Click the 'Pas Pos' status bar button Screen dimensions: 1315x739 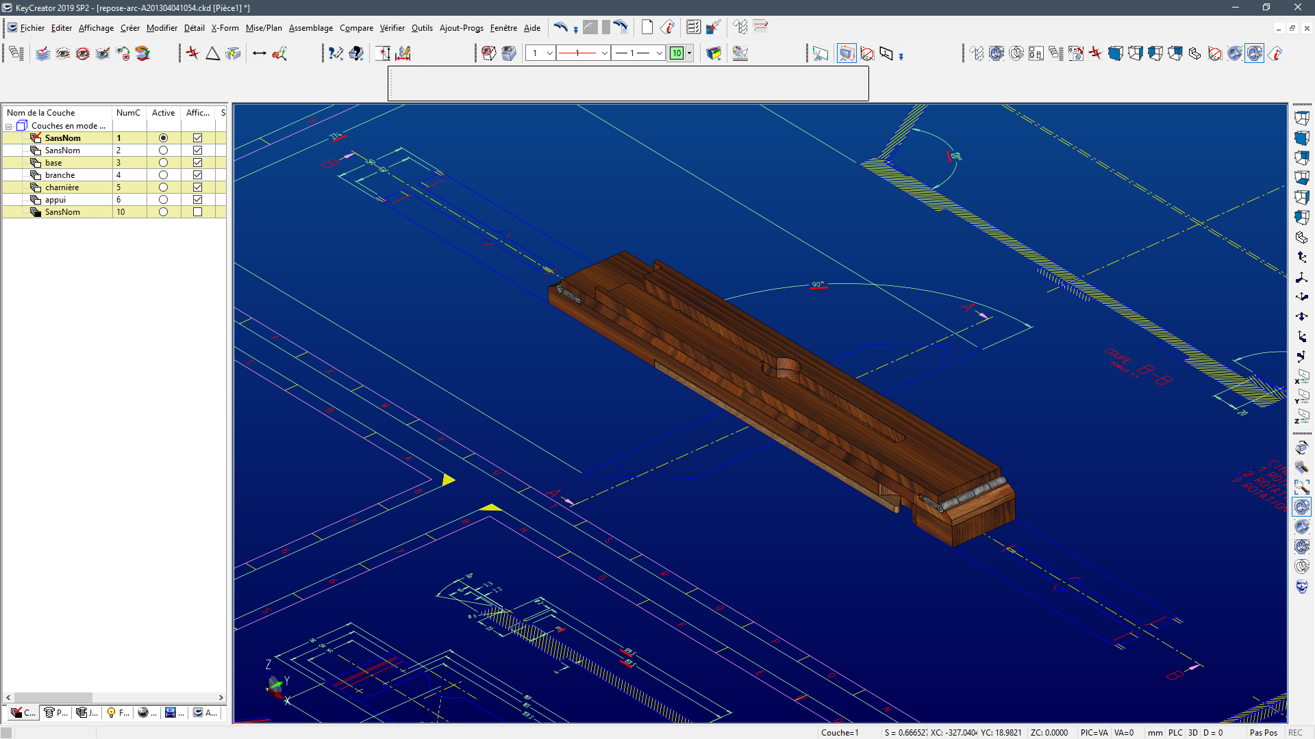tap(1263, 732)
